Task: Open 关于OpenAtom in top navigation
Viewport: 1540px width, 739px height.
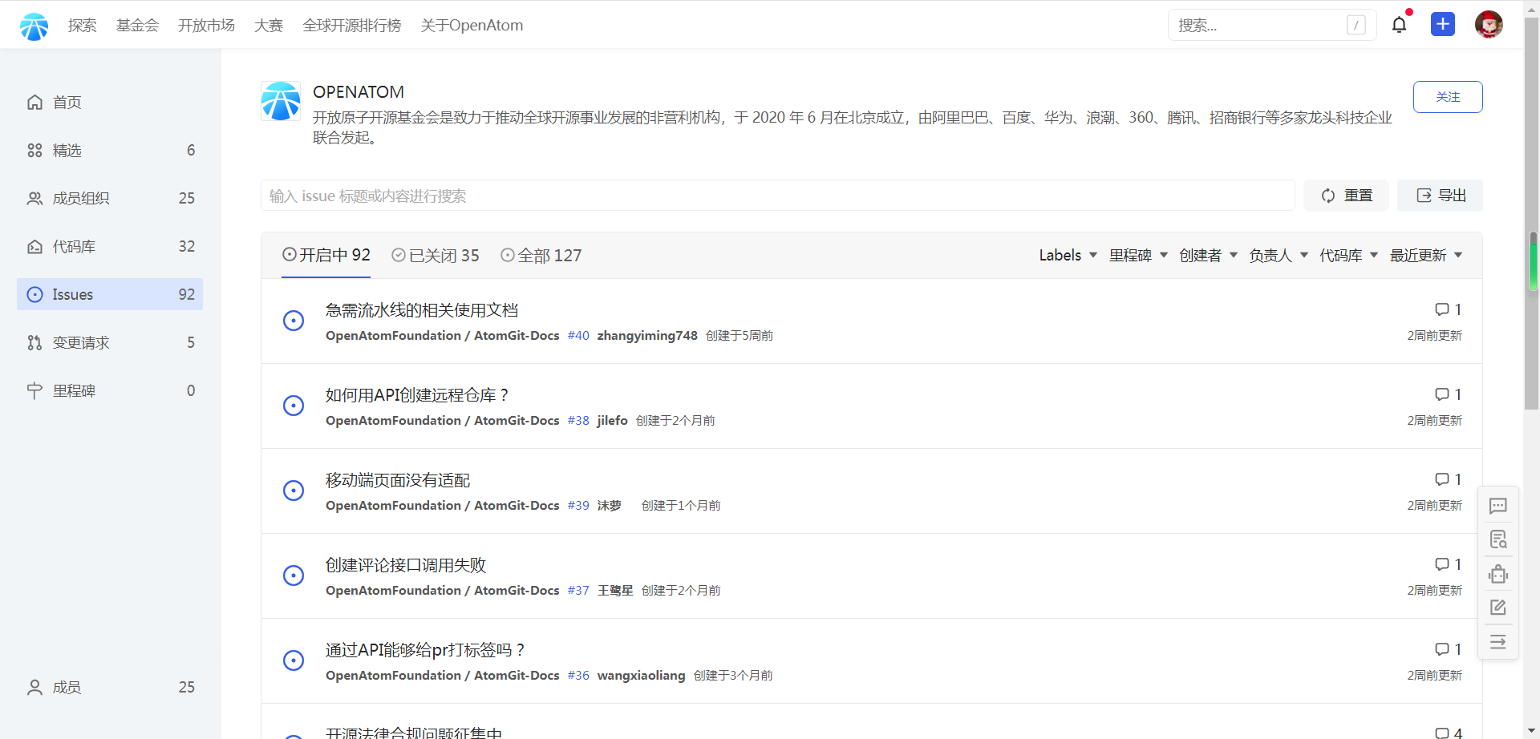Action: coord(472,25)
